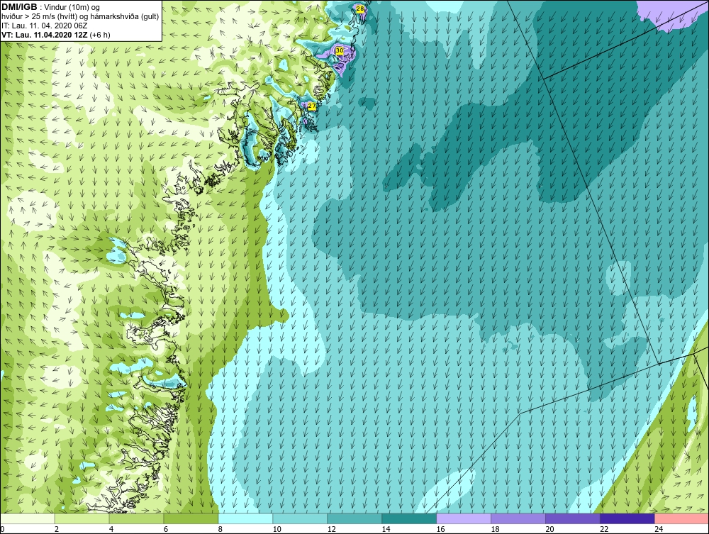Click the yellow gust marker labeled 30
This screenshot has height=534, width=709.
point(340,50)
